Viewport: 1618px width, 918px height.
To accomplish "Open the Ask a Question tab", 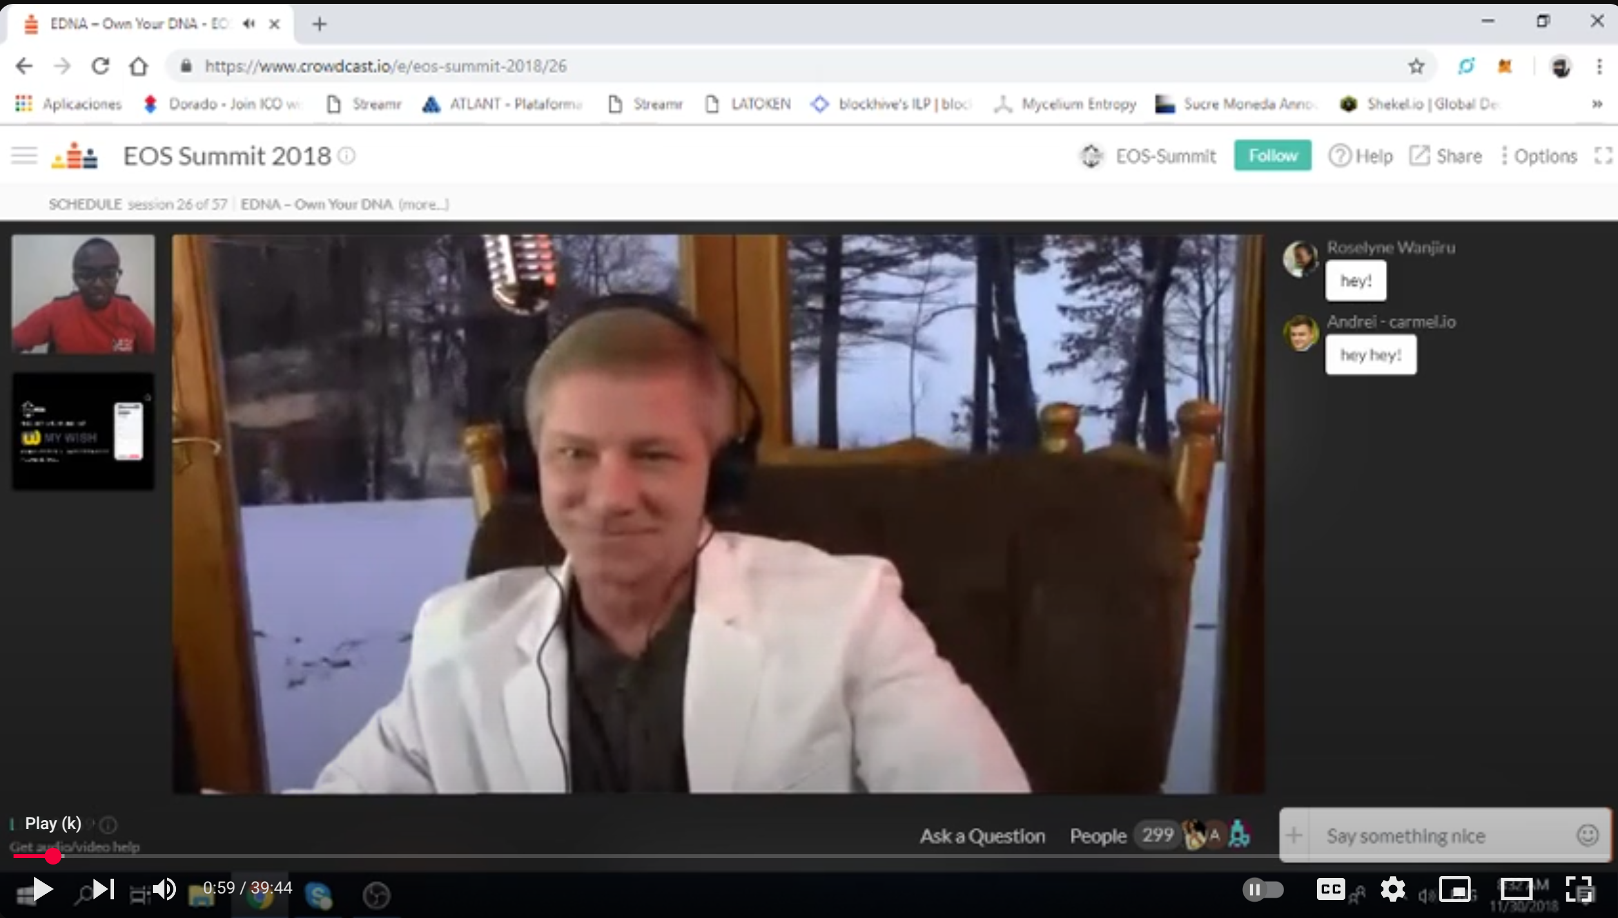I will point(982,836).
